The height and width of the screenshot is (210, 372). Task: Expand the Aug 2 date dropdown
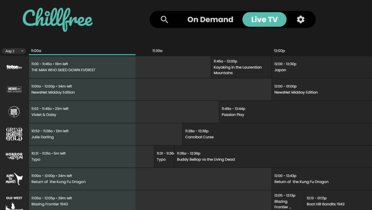pyautogui.click(x=14, y=51)
